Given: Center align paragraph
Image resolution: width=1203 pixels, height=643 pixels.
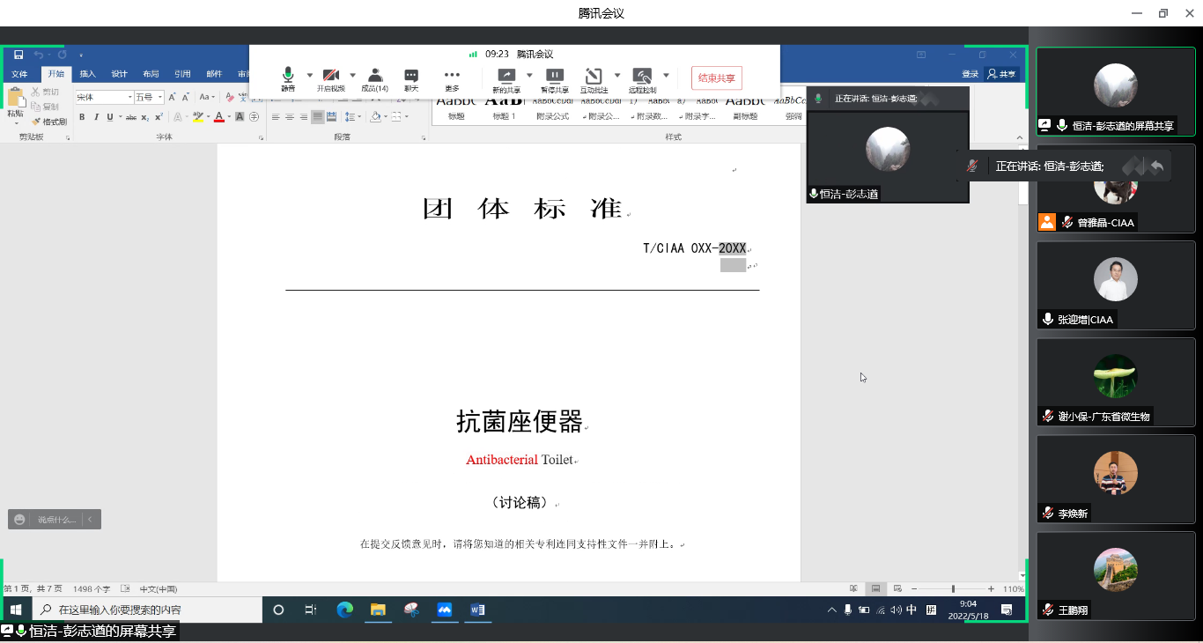Looking at the screenshot, I should tap(290, 117).
